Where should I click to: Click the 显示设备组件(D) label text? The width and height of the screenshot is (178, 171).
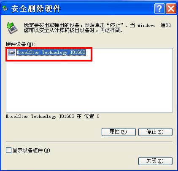pos(31,150)
